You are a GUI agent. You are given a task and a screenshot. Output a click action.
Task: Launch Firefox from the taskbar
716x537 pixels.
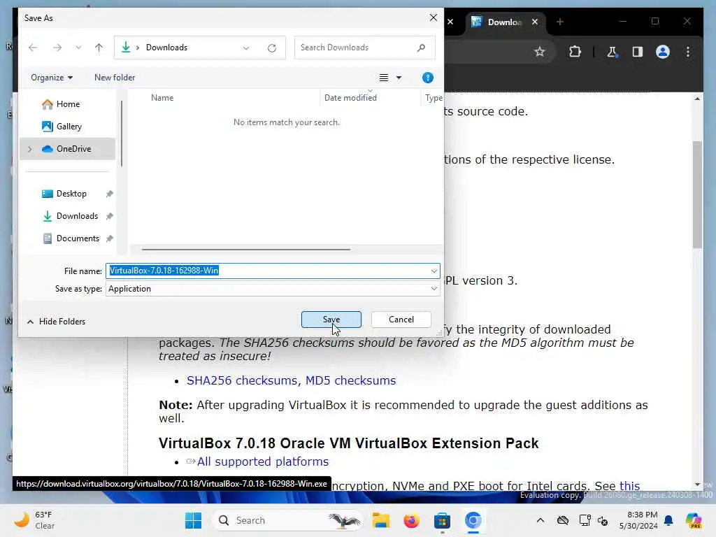tap(411, 520)
